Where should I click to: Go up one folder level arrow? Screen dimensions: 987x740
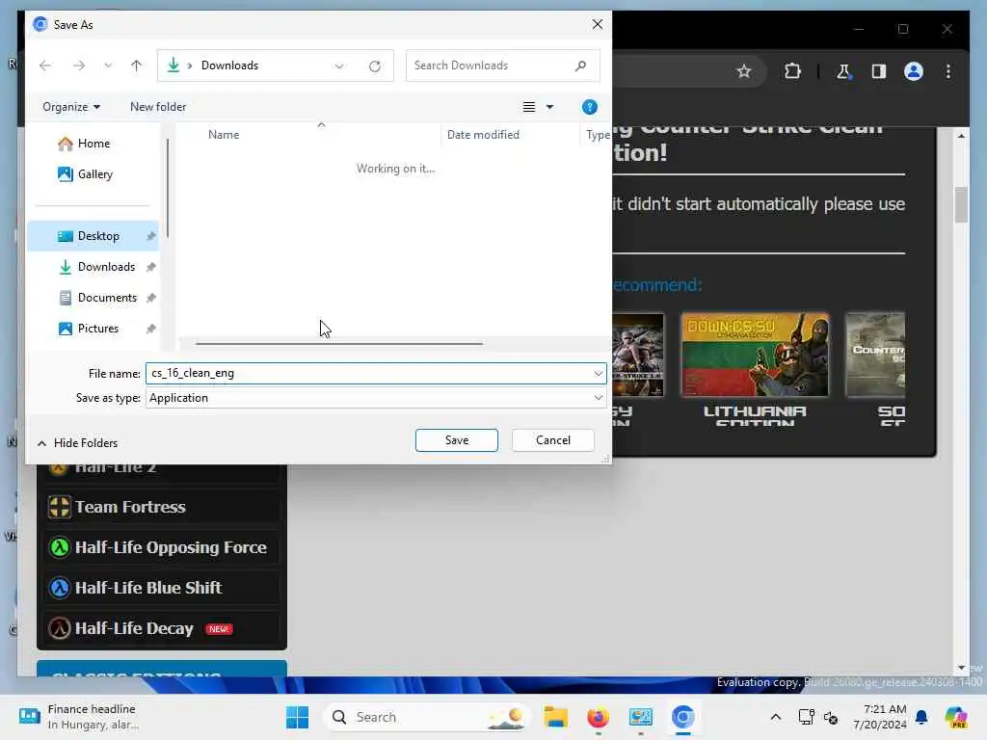coord(136,66)
